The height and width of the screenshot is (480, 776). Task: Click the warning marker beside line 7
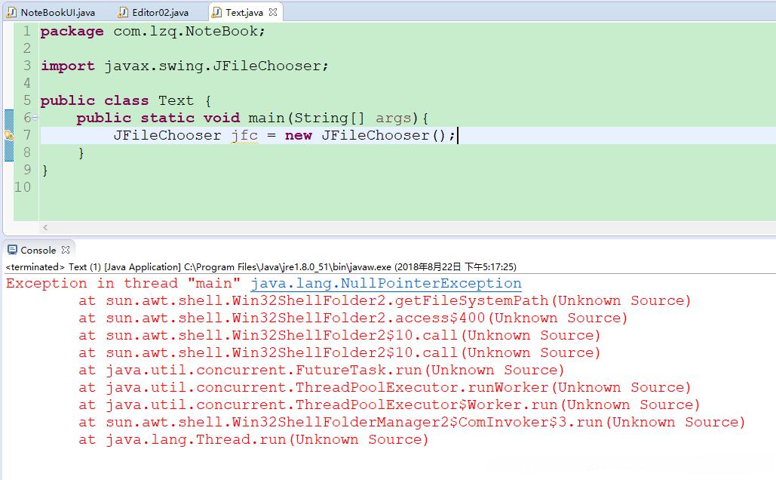coord(8,135)
